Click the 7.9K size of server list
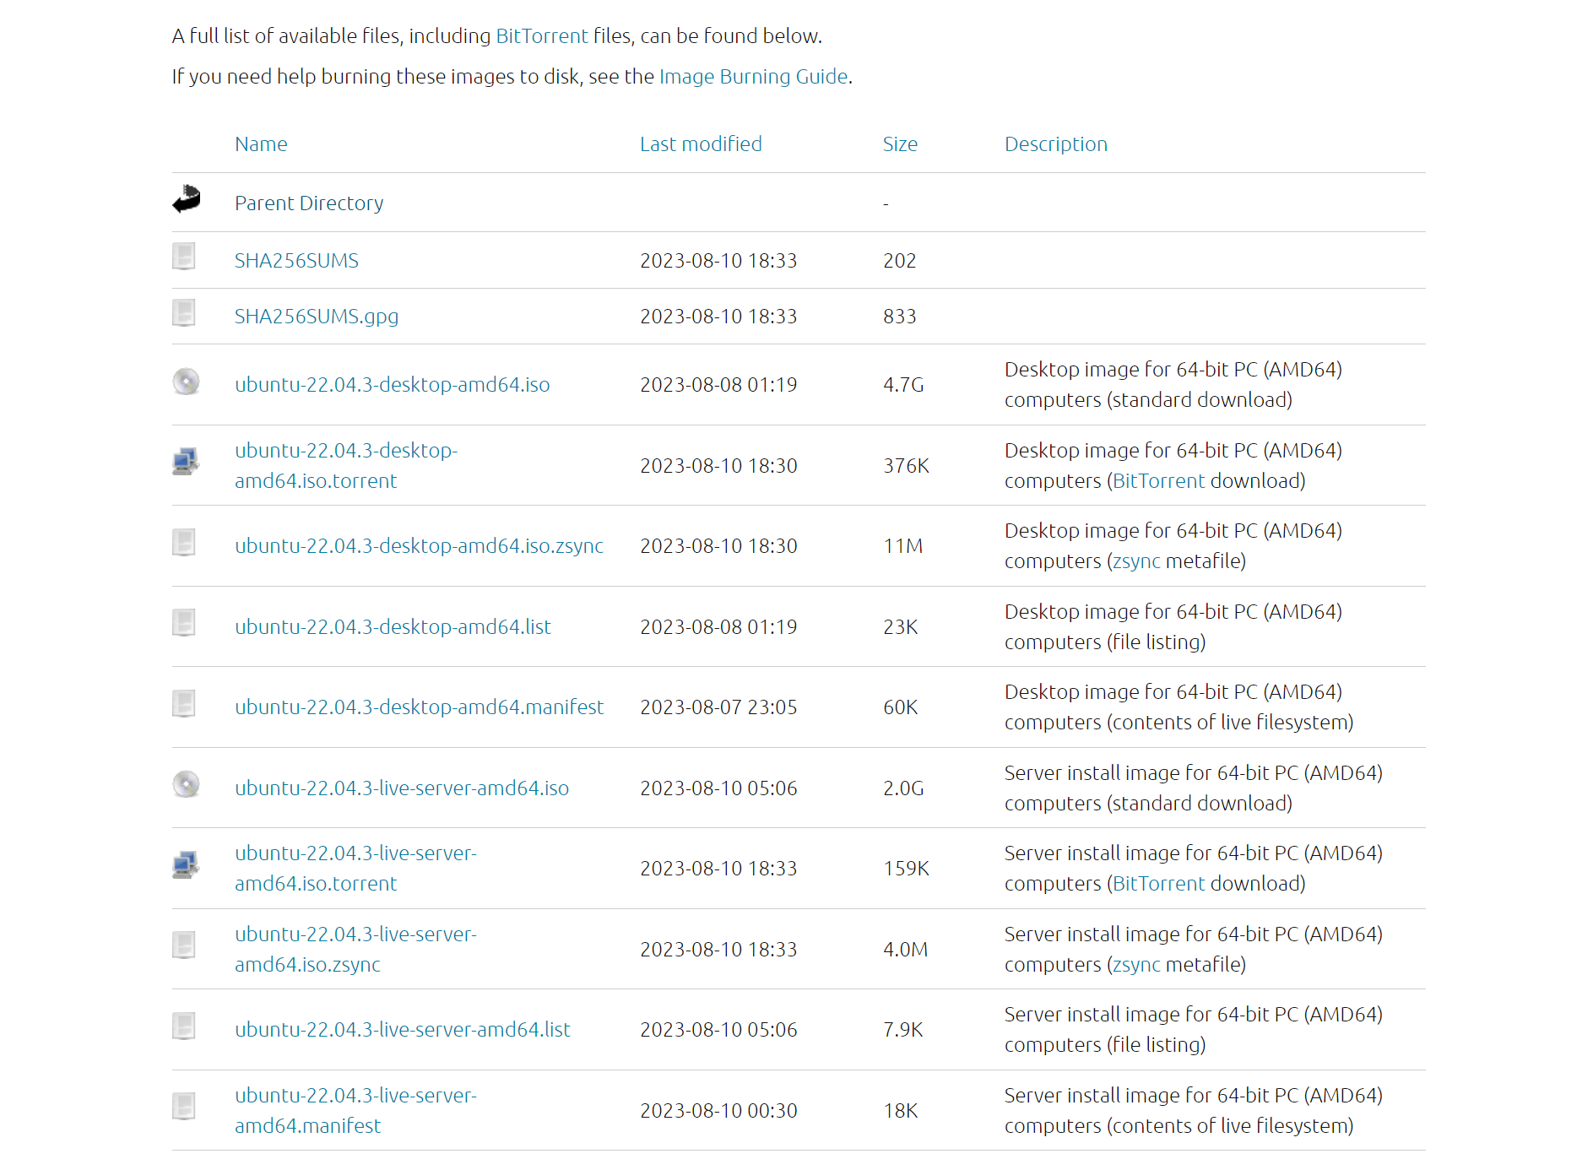1593x1170 pixels. coord(902,1030)
